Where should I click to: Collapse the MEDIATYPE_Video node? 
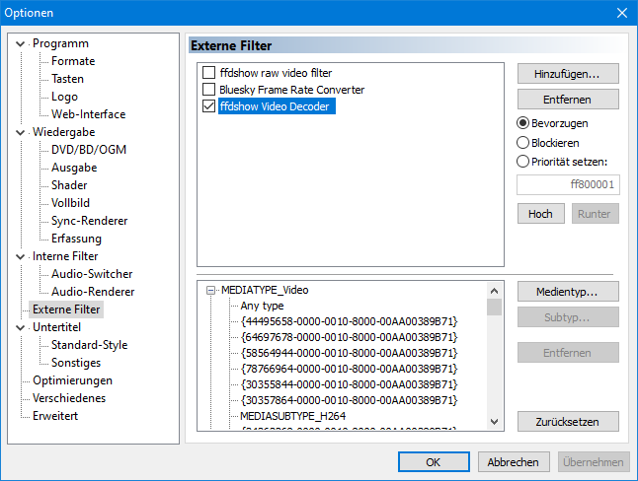click(210, 291)
